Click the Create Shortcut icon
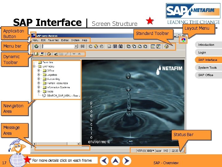The image size is (222, 167). point(158,46)
